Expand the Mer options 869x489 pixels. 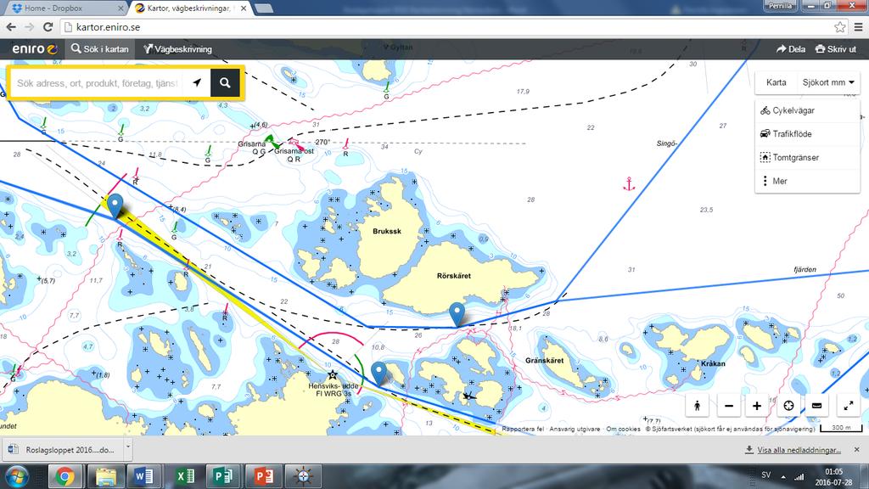[x=807, y=181]
